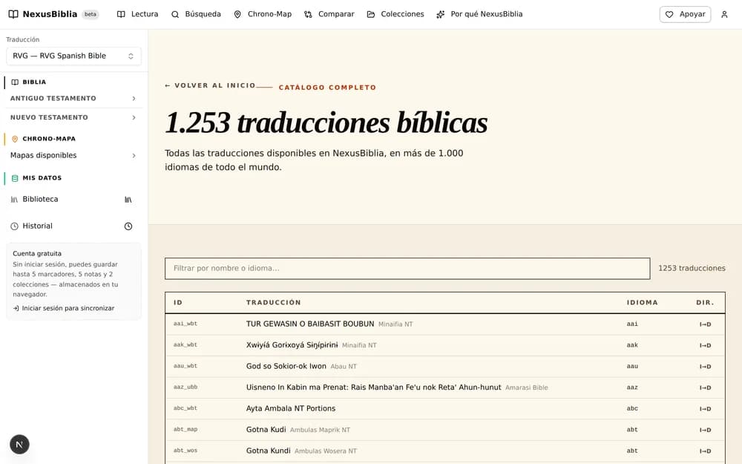
Task: Click the Biblioteca books icon at row's right
Action: point(128,200)
